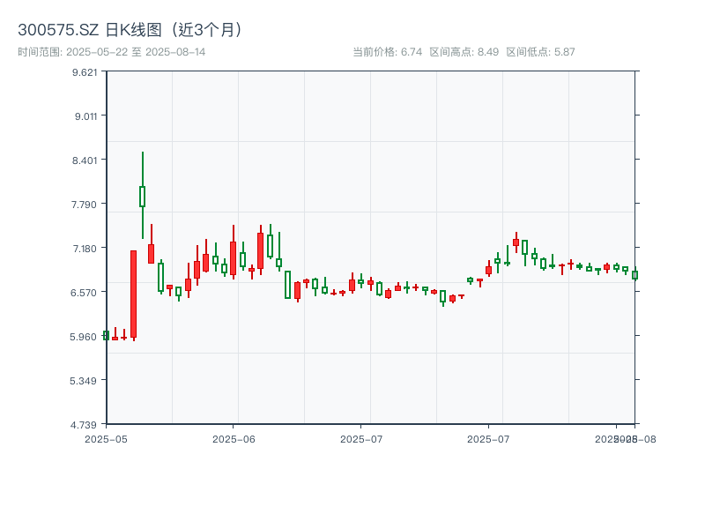Click y-axis value 7.180
Screen dimensions: 705x529
coord(85,249)
